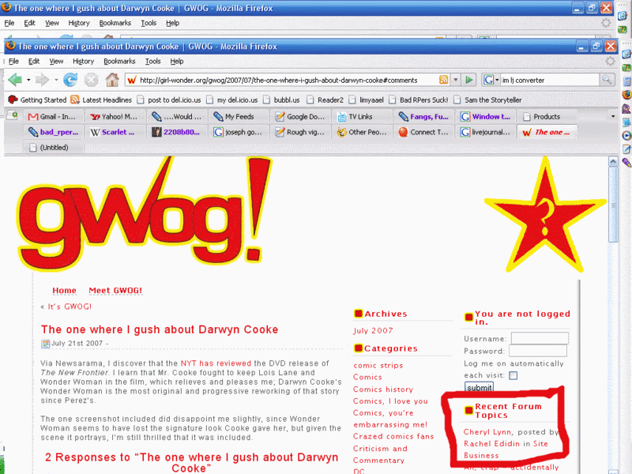Click the Username input field

pyautogui.click(x=540, y=338)
